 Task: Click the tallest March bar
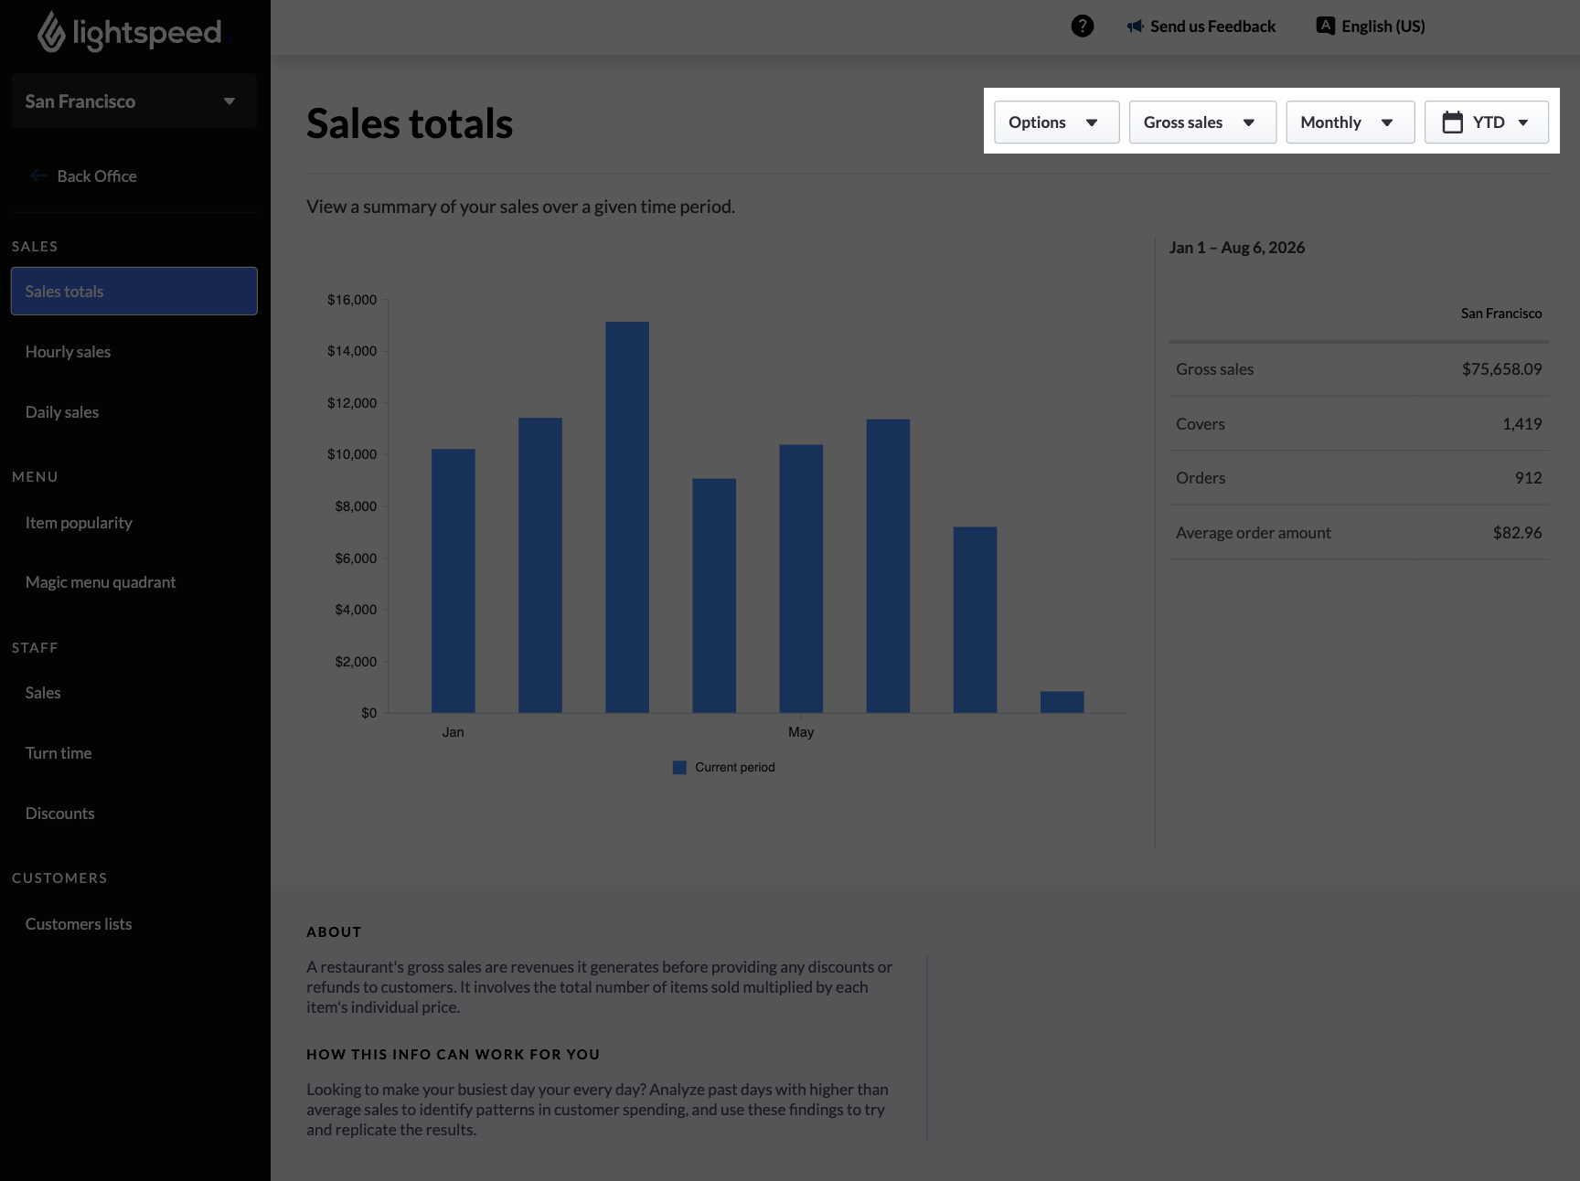click(627, 517)
